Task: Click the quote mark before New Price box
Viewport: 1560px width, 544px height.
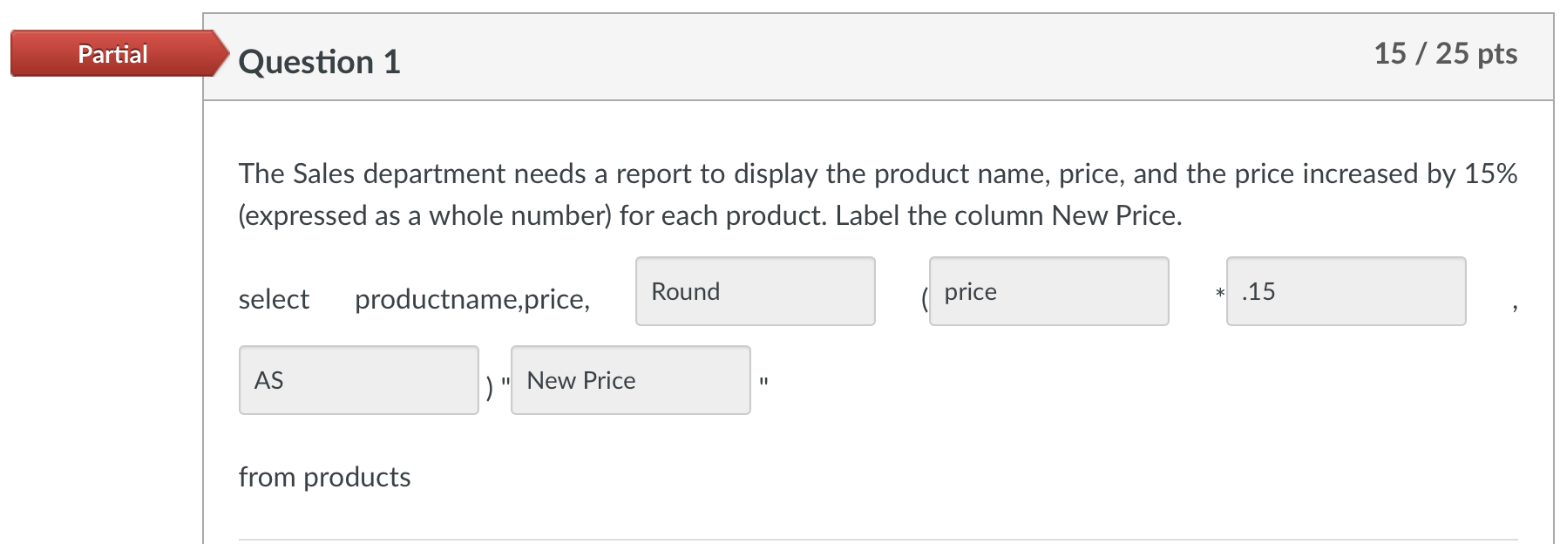Action: [505, 381]
